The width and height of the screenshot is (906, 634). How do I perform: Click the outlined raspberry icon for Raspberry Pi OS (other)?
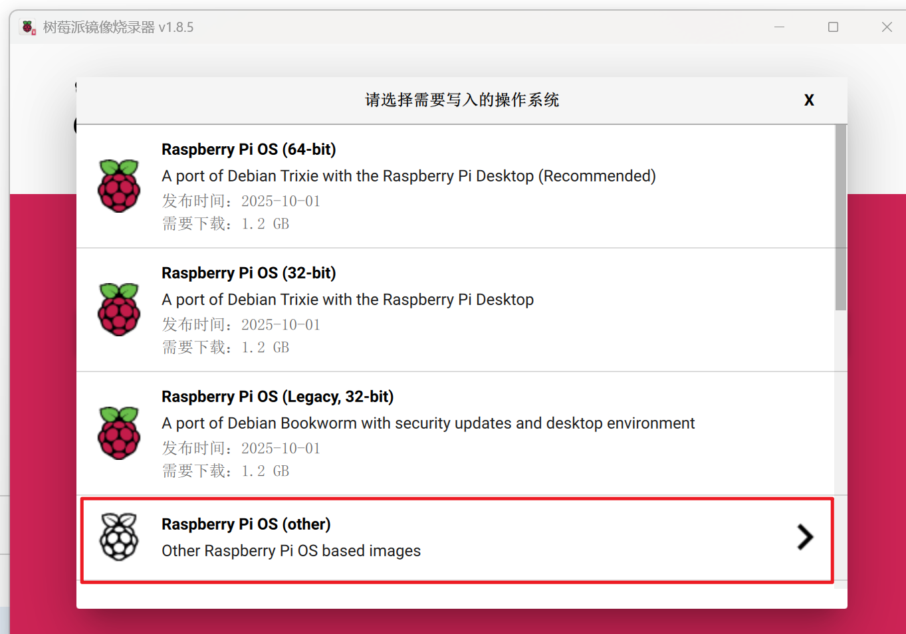click(119, 537)
